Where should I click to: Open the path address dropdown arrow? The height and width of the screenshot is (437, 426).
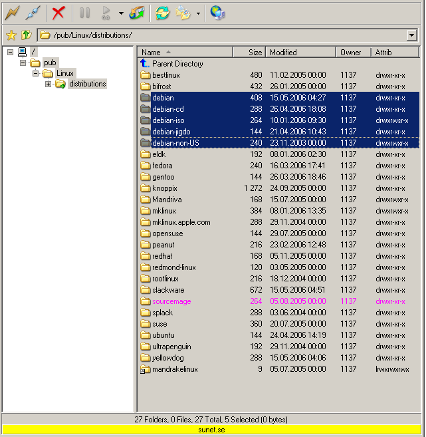click(411, 35)
